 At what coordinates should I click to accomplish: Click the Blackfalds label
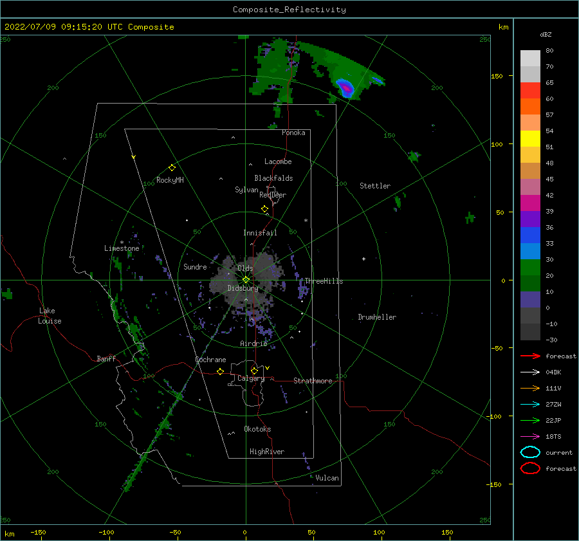pyautogui.click(x=273, y=178)
